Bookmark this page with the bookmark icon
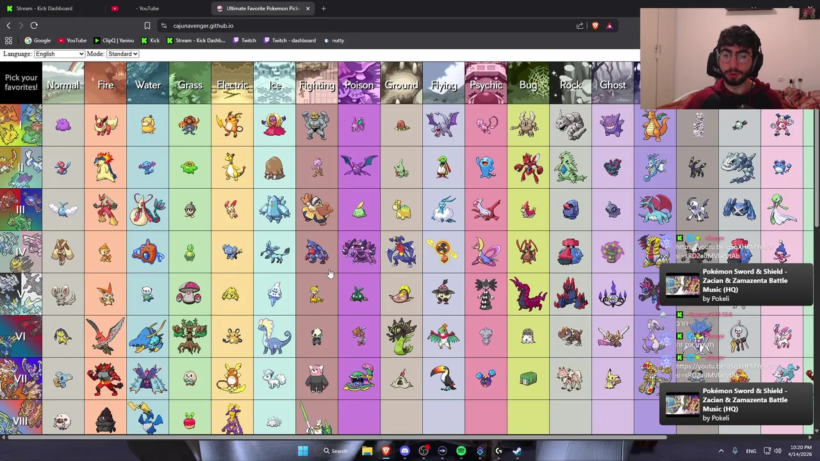The image size is (820, 461). 147,26
